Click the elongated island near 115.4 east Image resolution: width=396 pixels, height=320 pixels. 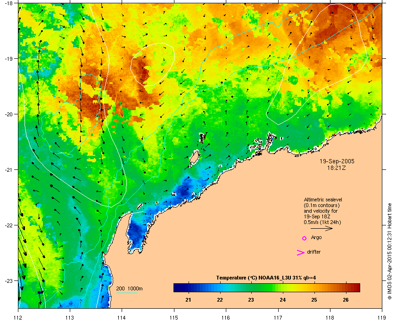pos(194,159)
